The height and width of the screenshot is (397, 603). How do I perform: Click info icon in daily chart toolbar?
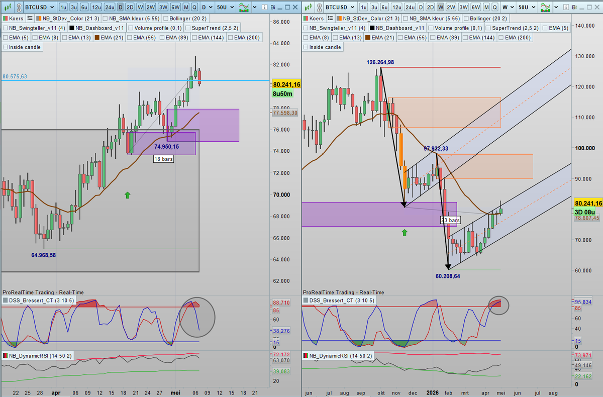264,7
